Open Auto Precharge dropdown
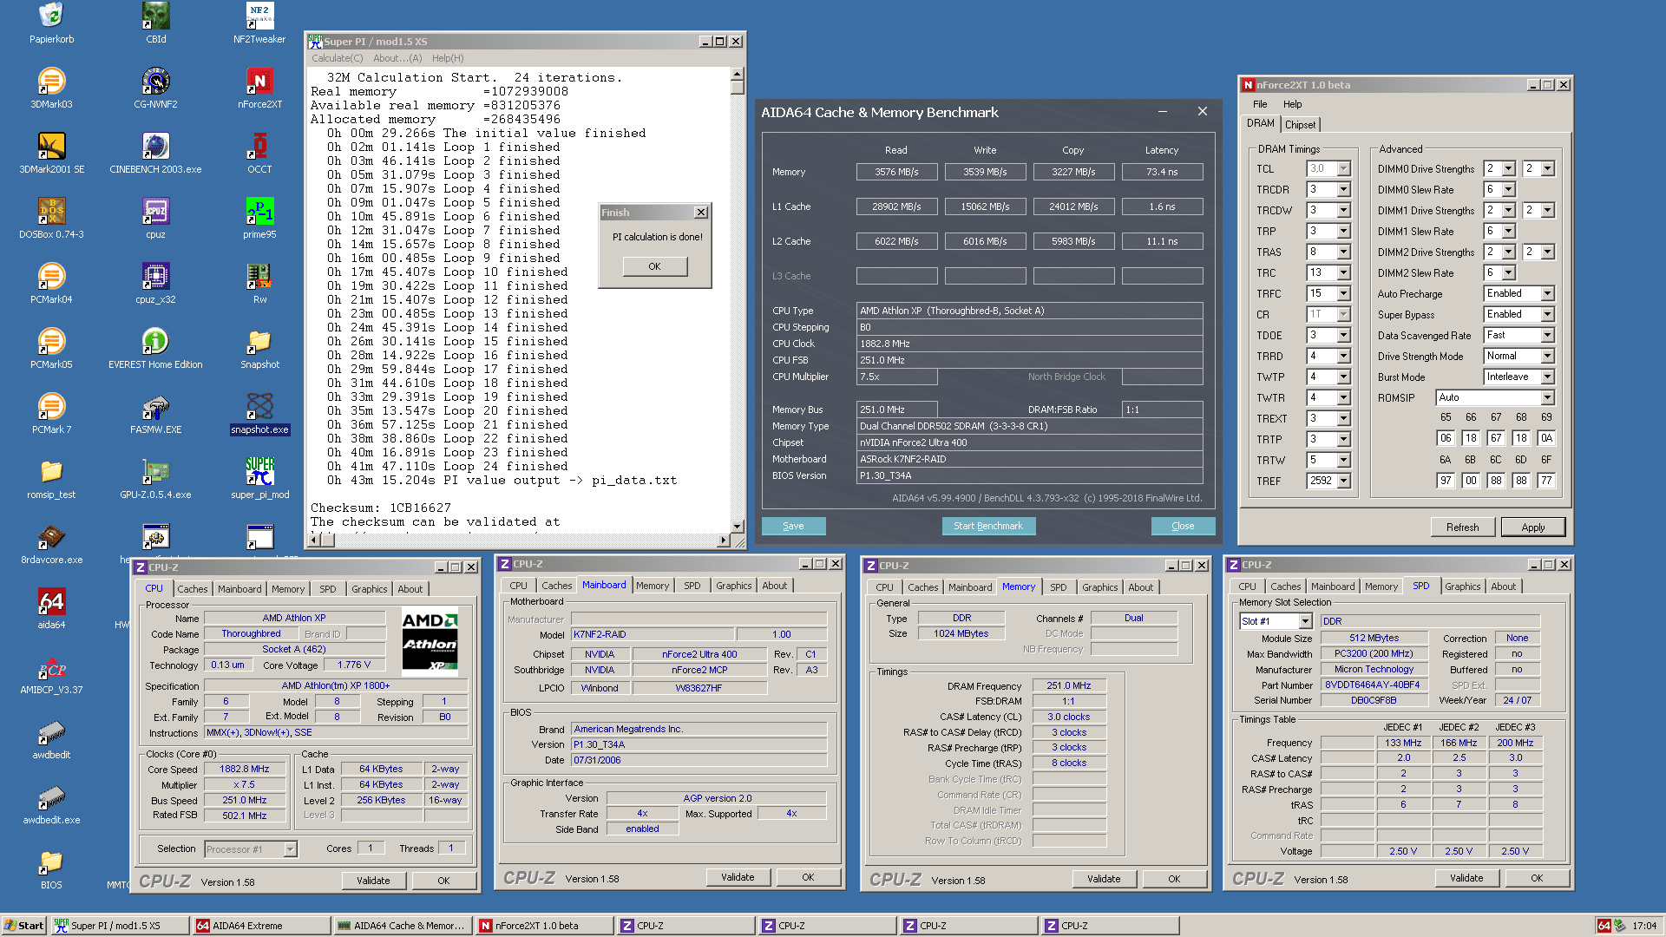This screenshot has height=937, width=1666. pos(1547,293)
